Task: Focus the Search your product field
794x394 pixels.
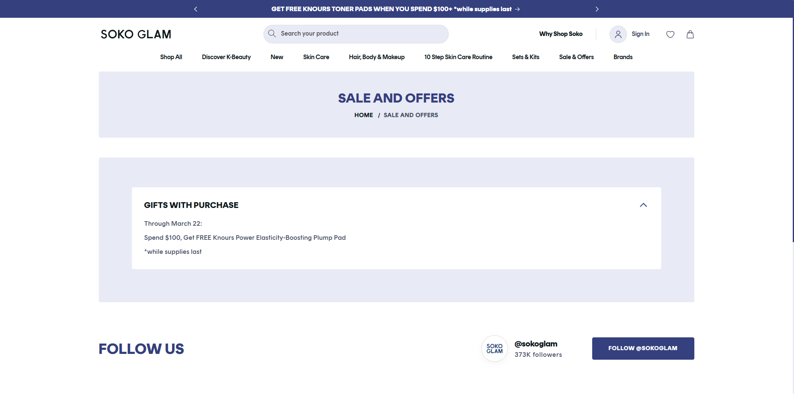Action: [360, 33]
